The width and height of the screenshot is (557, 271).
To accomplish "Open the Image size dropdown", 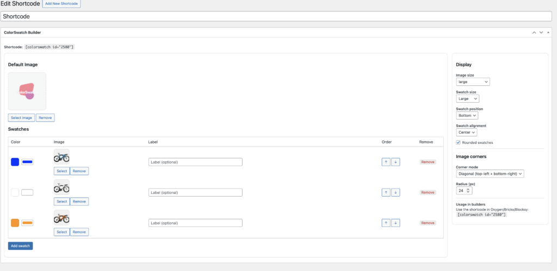I will click(473, 81).
